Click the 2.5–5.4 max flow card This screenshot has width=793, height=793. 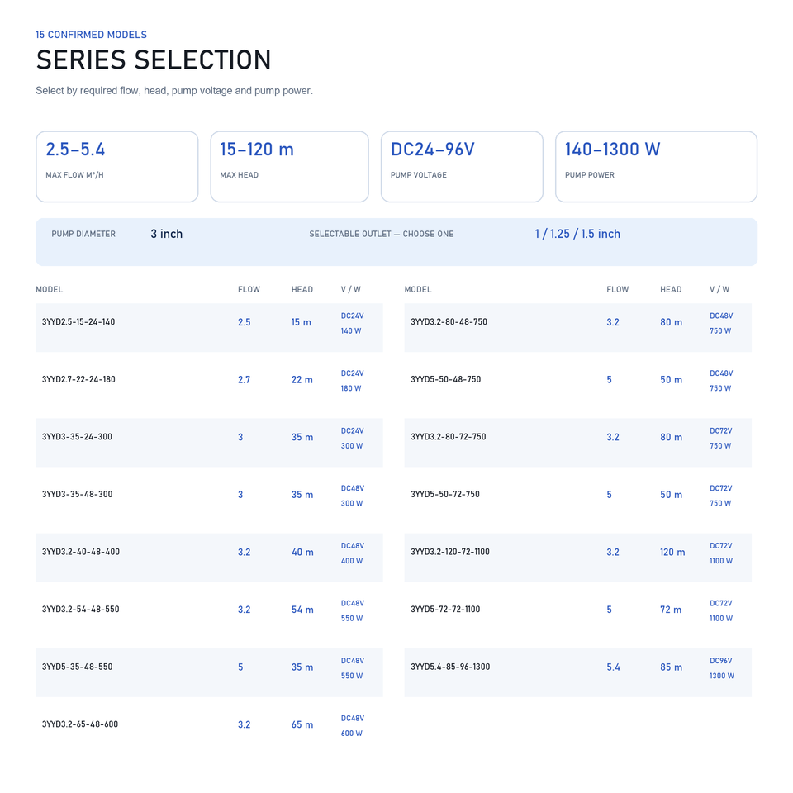click(x=116, y=167)
